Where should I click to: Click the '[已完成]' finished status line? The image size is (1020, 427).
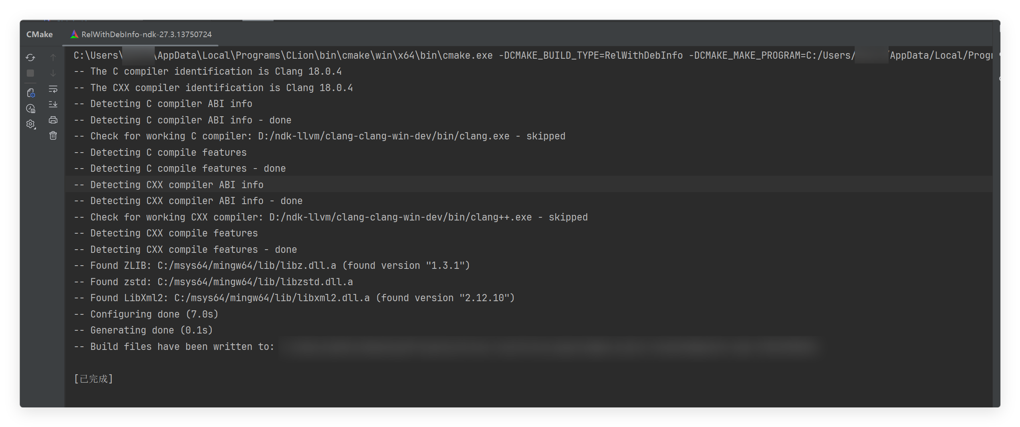click(93, 379)
